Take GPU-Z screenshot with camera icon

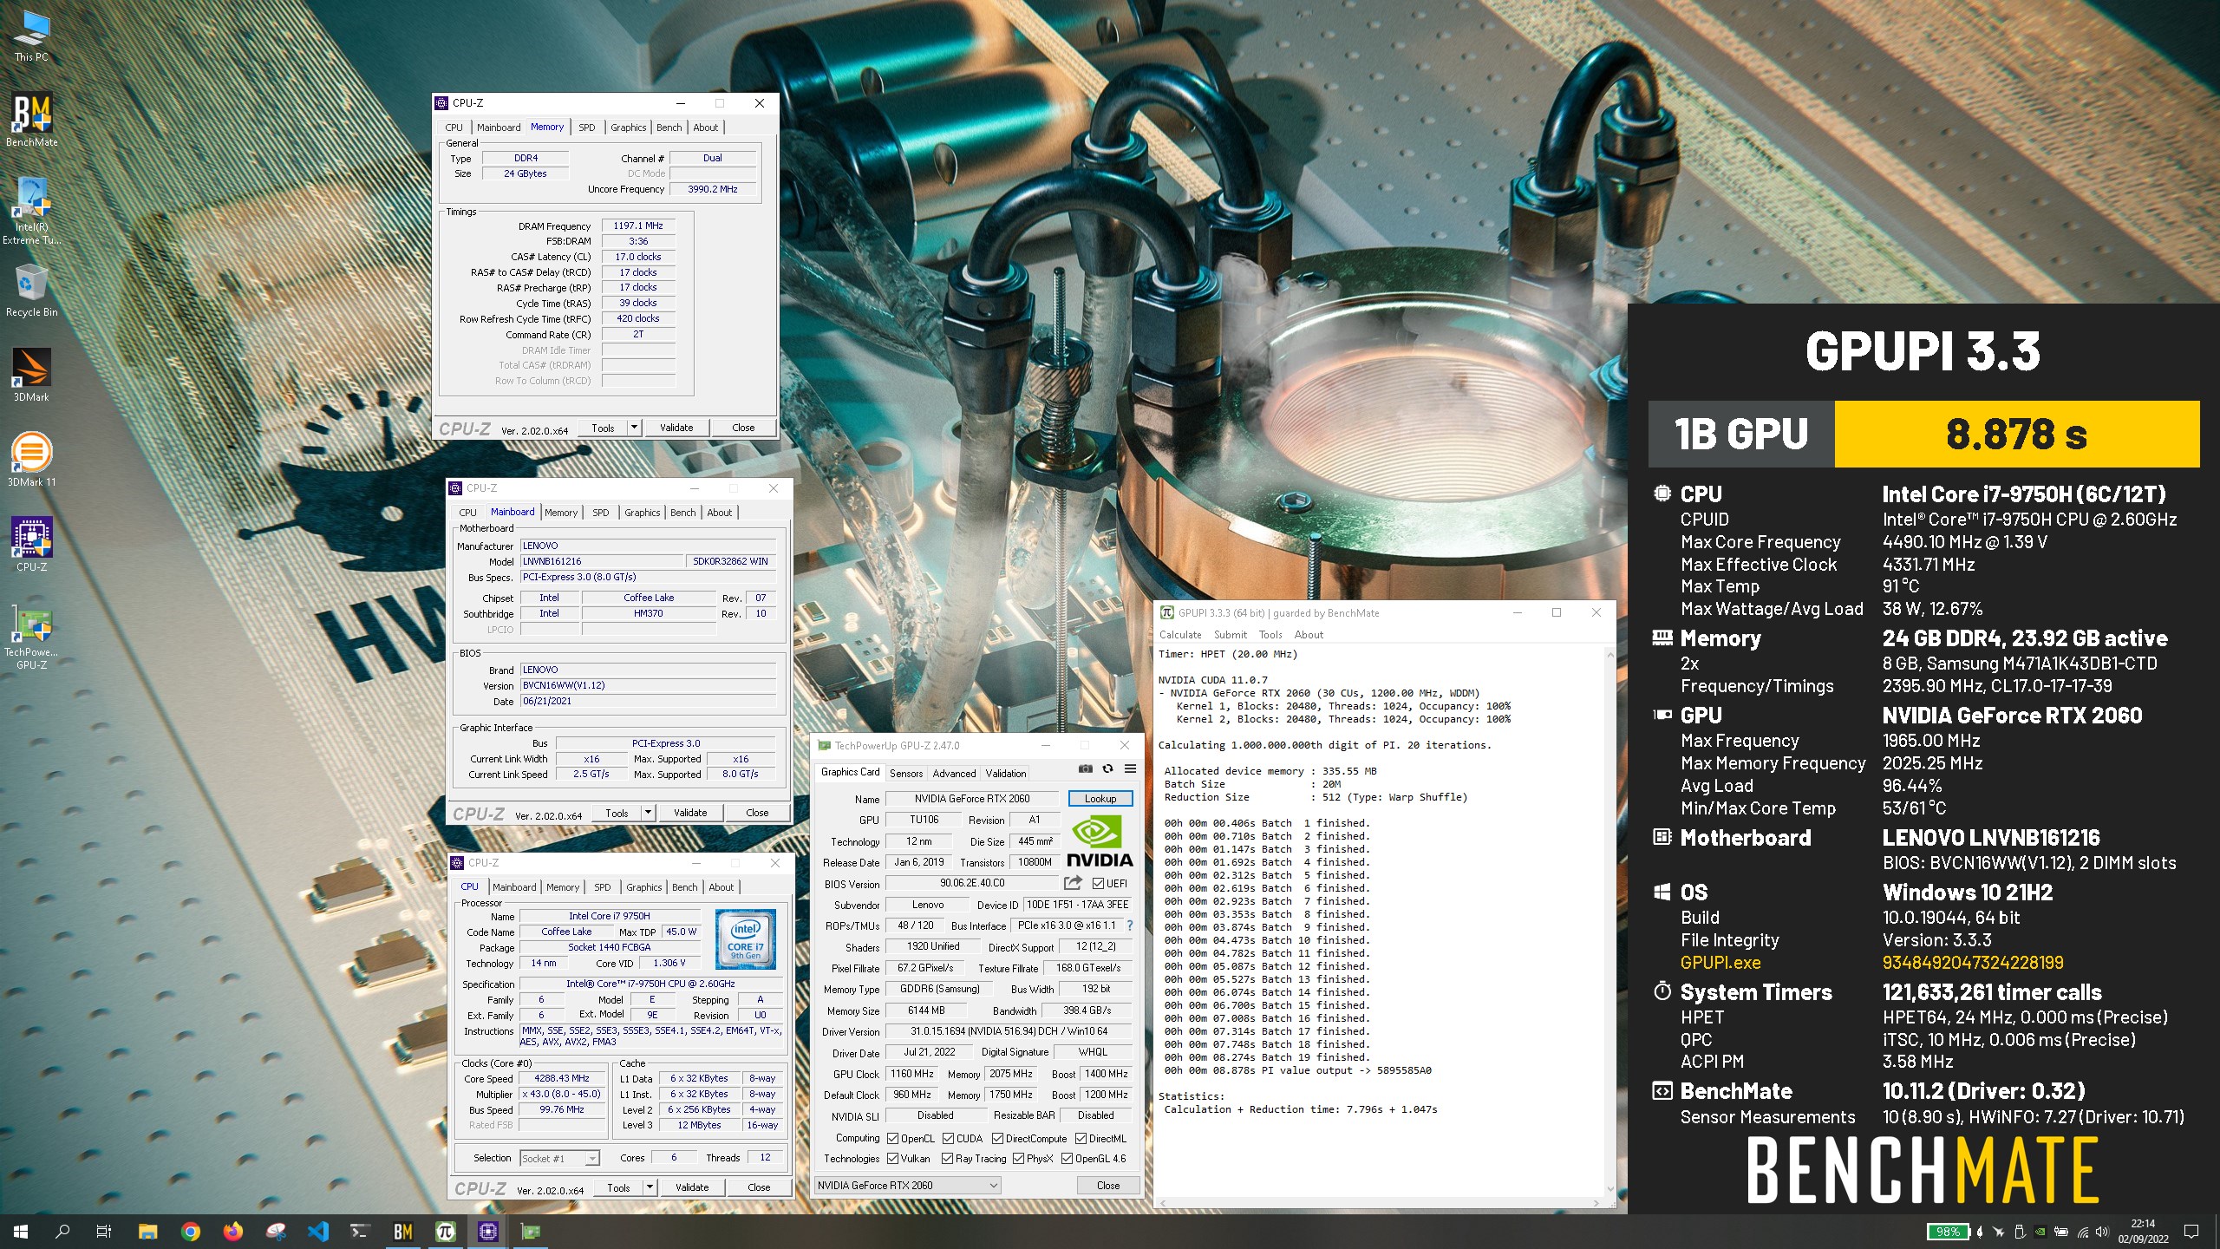click(1086, 768)
